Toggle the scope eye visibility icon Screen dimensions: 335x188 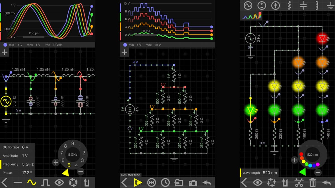60,183
